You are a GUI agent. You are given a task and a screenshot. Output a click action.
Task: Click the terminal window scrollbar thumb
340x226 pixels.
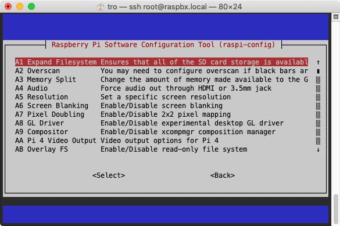point(336,209)
